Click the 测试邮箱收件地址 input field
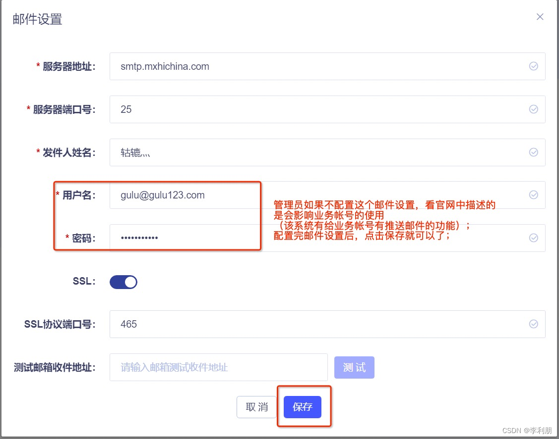 (x=219, y=367)
